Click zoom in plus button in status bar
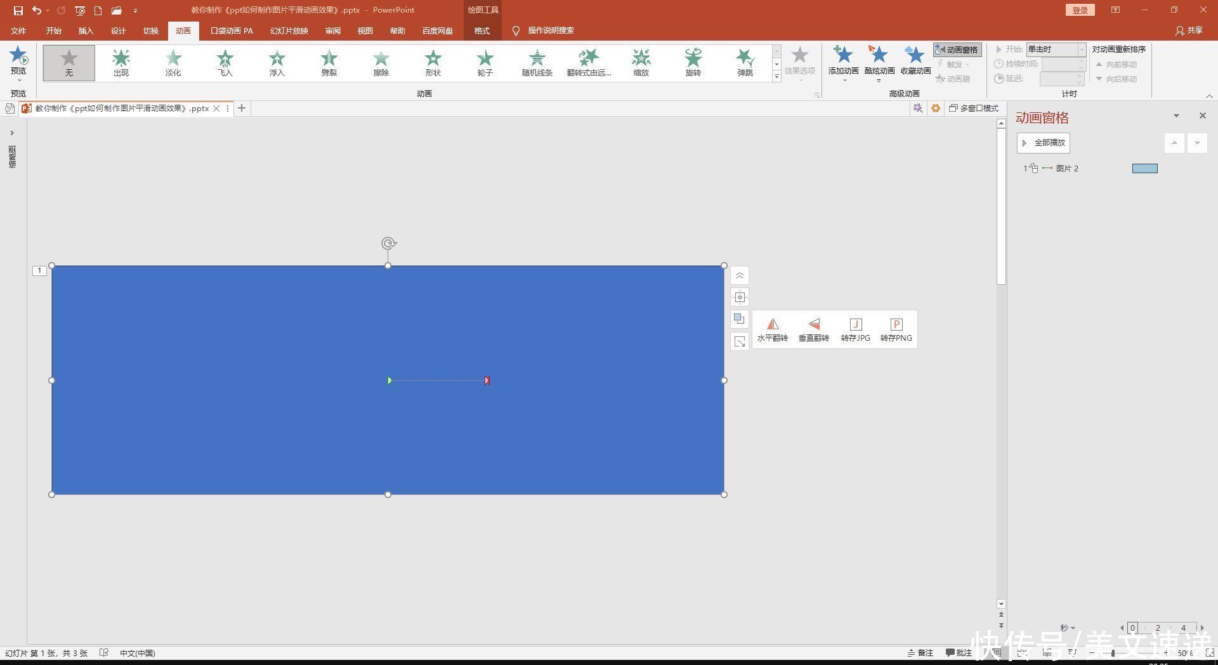Screen dimensions: 1218x665 (x=1165, y=652)
